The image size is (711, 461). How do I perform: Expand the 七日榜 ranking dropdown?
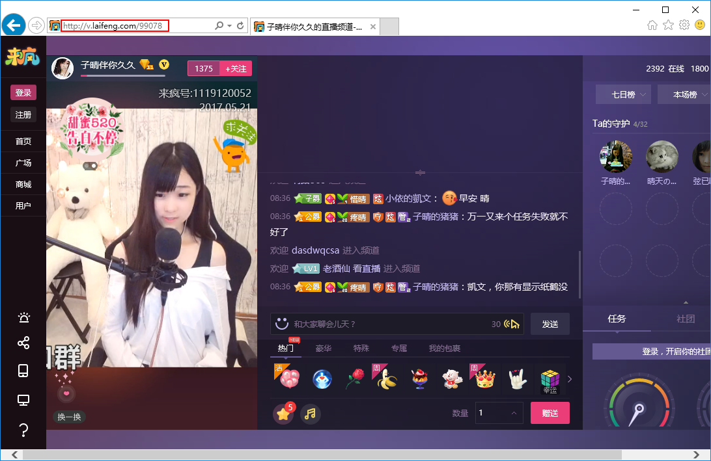point(624,95)
